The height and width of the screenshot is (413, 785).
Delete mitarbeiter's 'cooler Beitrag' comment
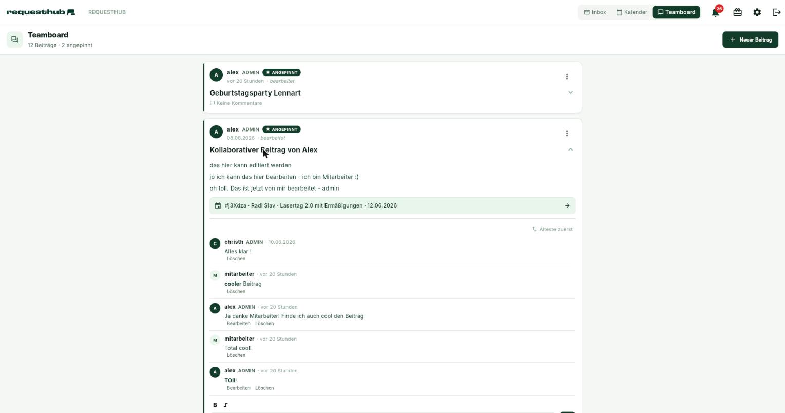[236, 292]
